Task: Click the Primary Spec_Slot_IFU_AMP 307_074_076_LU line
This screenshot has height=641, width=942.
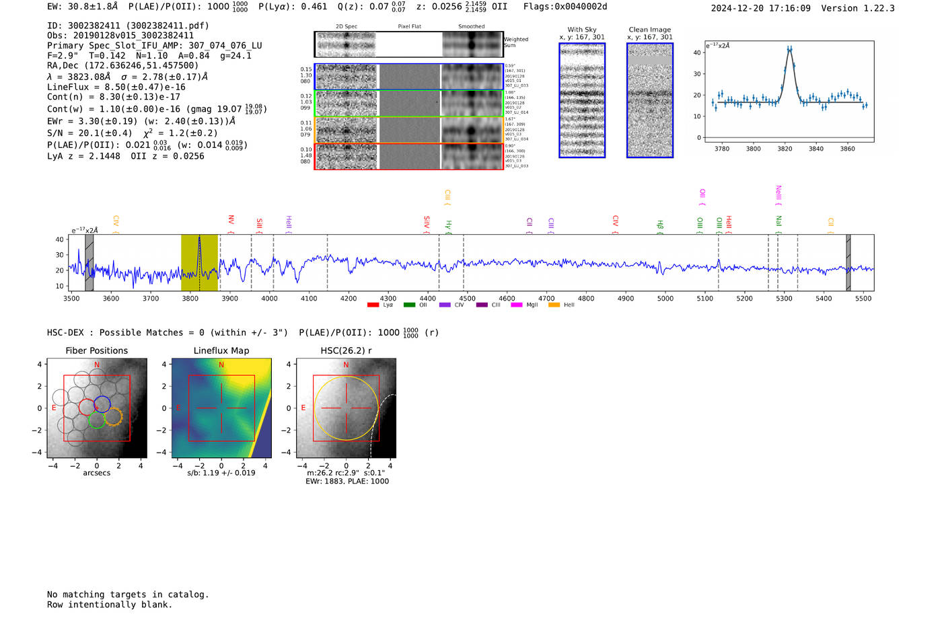Action: coord(155,46)
